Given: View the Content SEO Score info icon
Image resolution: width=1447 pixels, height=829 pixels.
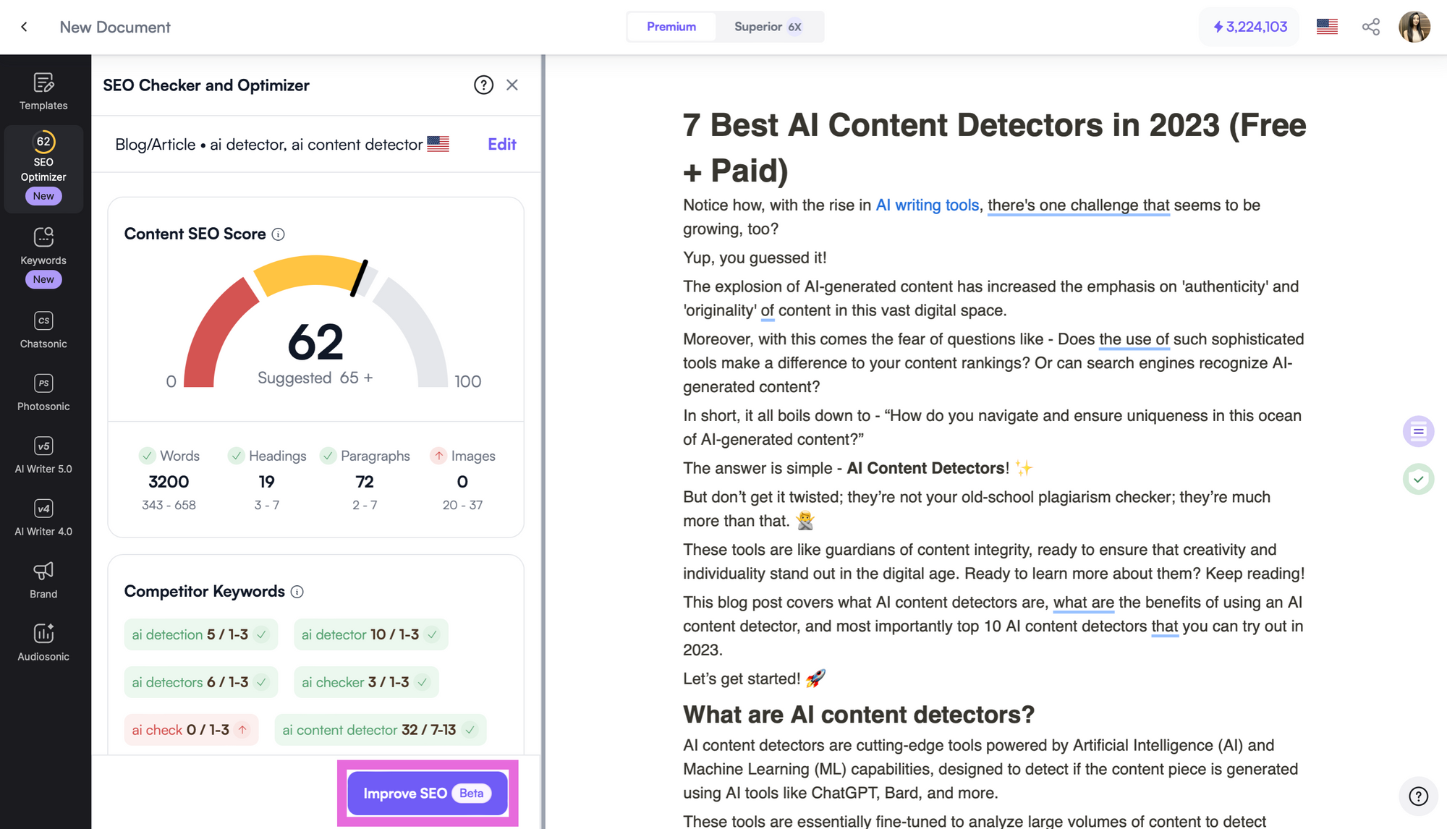Looking at the screenshot, I should click(279, 234).
